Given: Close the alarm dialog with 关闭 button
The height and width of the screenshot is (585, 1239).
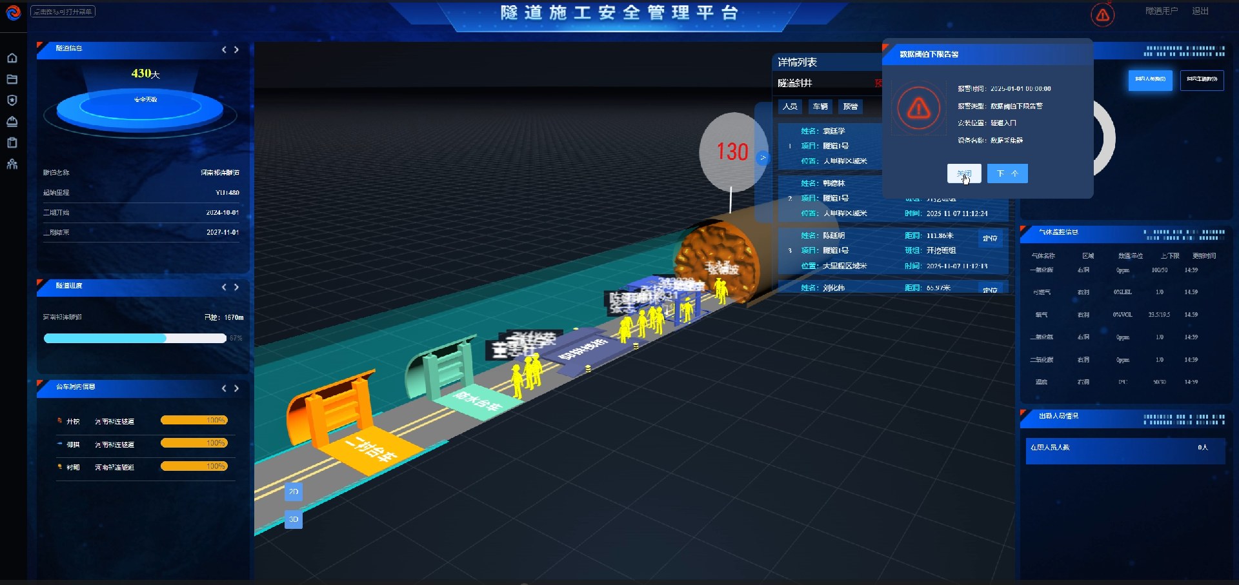Looking at the screenshot, I should (963, 174).
